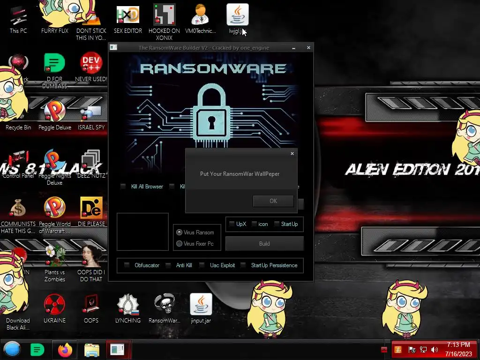Click the empty black preview box
Image resolution: width=480 pixels, height=360 pixels.
tap(142, 232)
